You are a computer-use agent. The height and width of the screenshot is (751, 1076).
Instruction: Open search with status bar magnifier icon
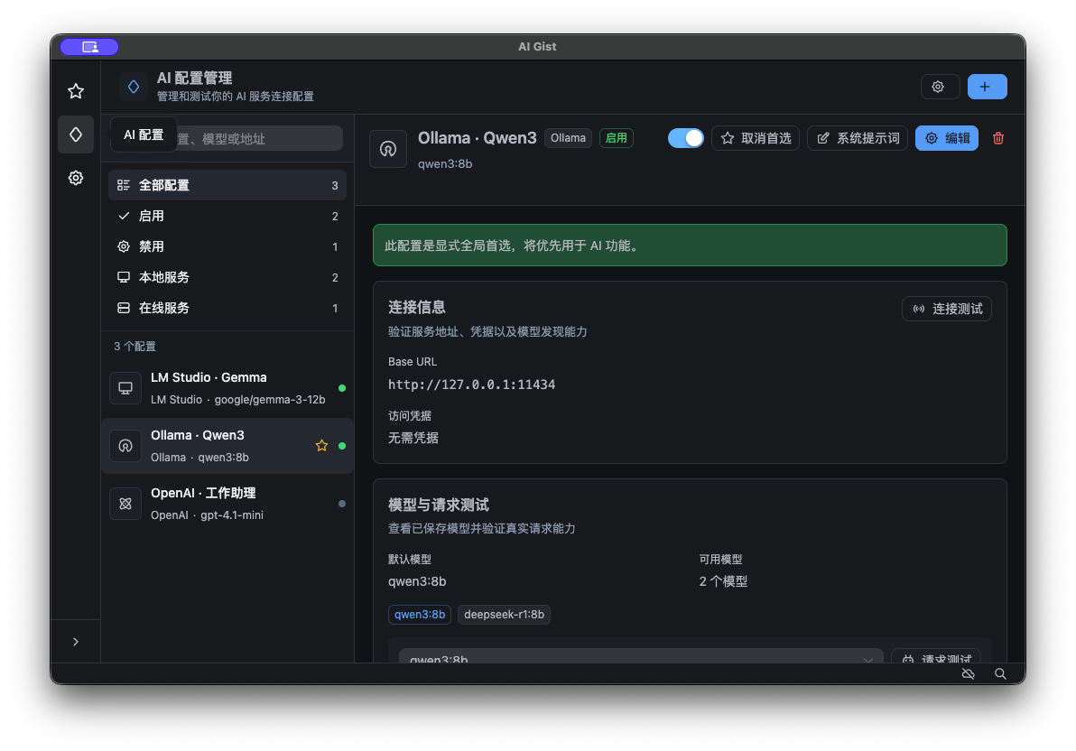[1000, 674]
